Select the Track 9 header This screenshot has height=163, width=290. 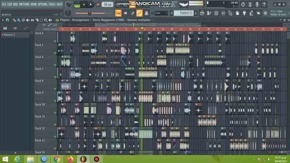click(45, 97)
